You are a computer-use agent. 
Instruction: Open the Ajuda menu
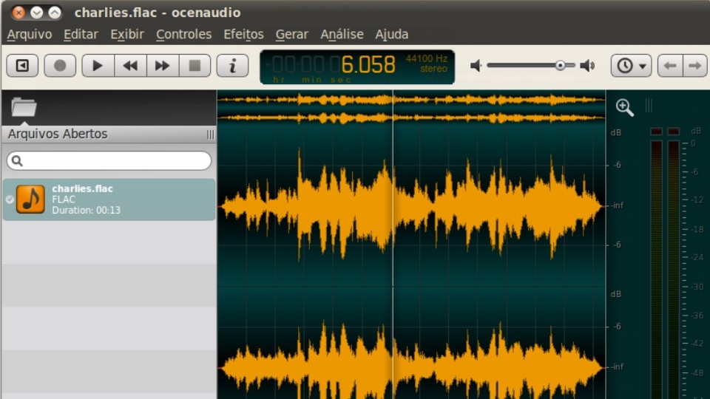pyautogui.click(x=392, y=35)
